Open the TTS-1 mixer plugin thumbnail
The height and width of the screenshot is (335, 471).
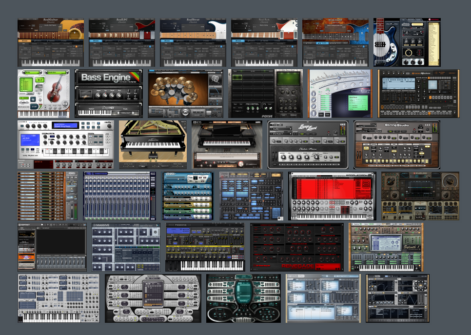coord(119,196)
